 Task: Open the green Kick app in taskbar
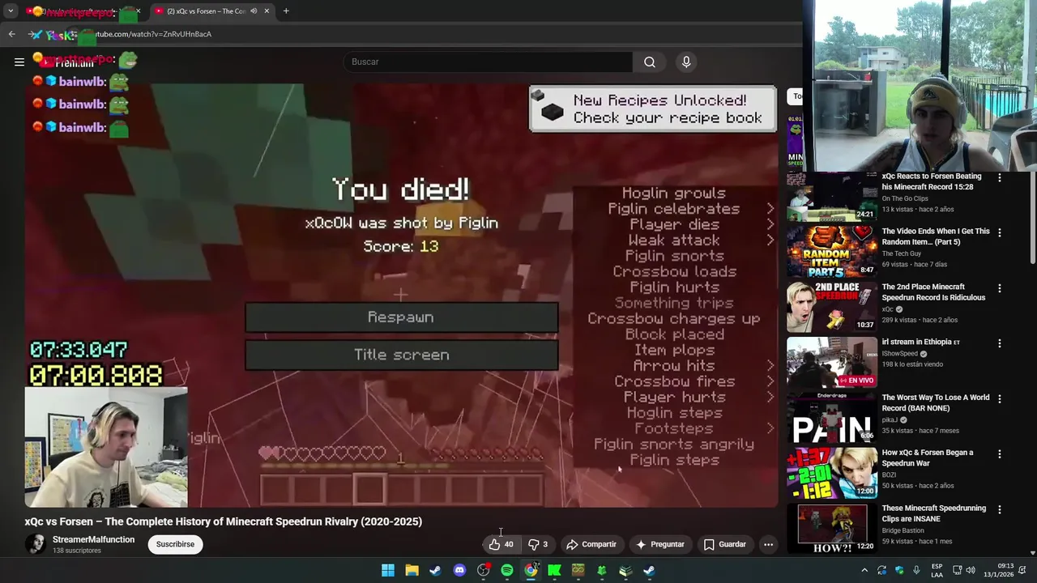pyautogui.click(x=554, y=570)
